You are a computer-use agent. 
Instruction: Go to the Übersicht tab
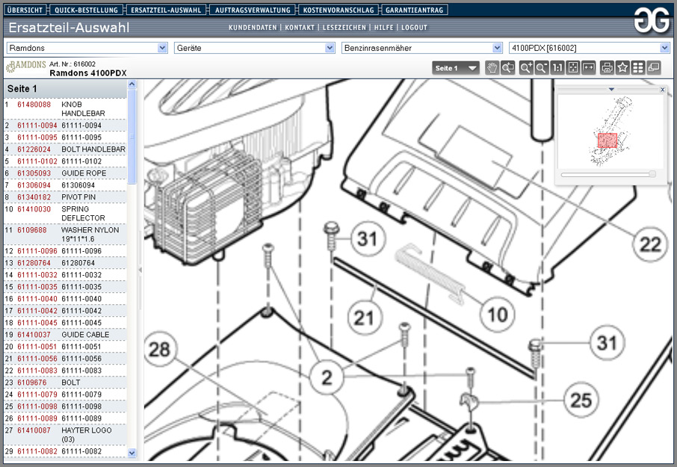(x=25, y=10)
